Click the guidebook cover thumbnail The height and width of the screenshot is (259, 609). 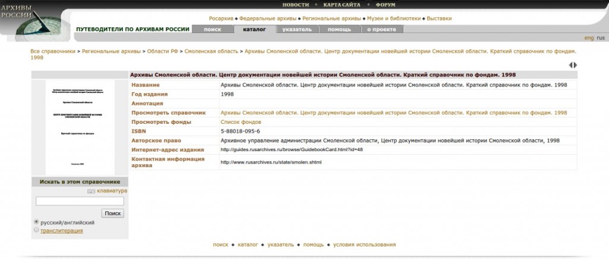[80, 127]
